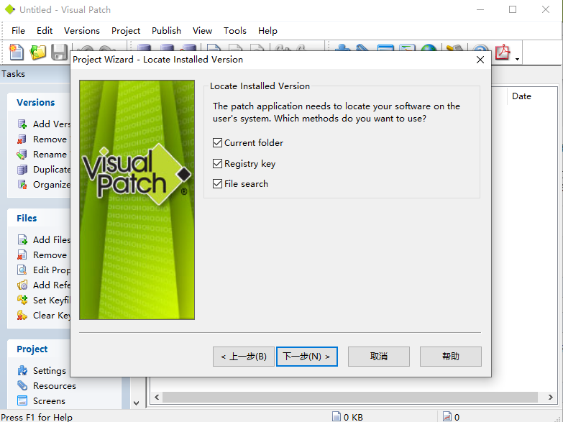Click the file size icon in status bar
This screenshot has height=422, width=563.
coord(336,417)
